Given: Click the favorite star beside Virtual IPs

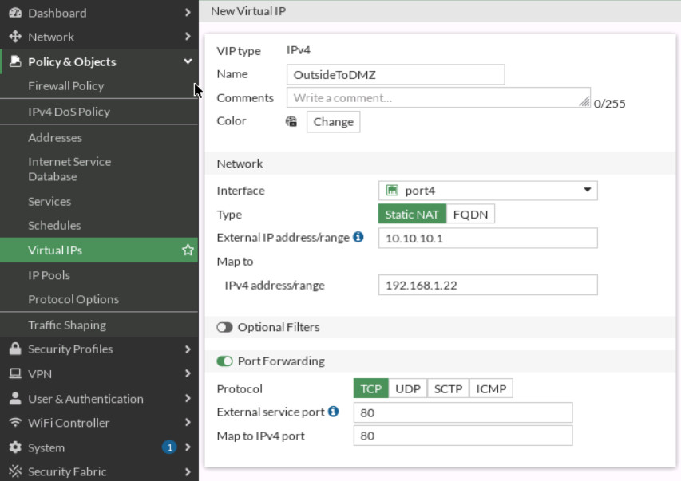Looking at the screenshot, I should click(188, 250).
